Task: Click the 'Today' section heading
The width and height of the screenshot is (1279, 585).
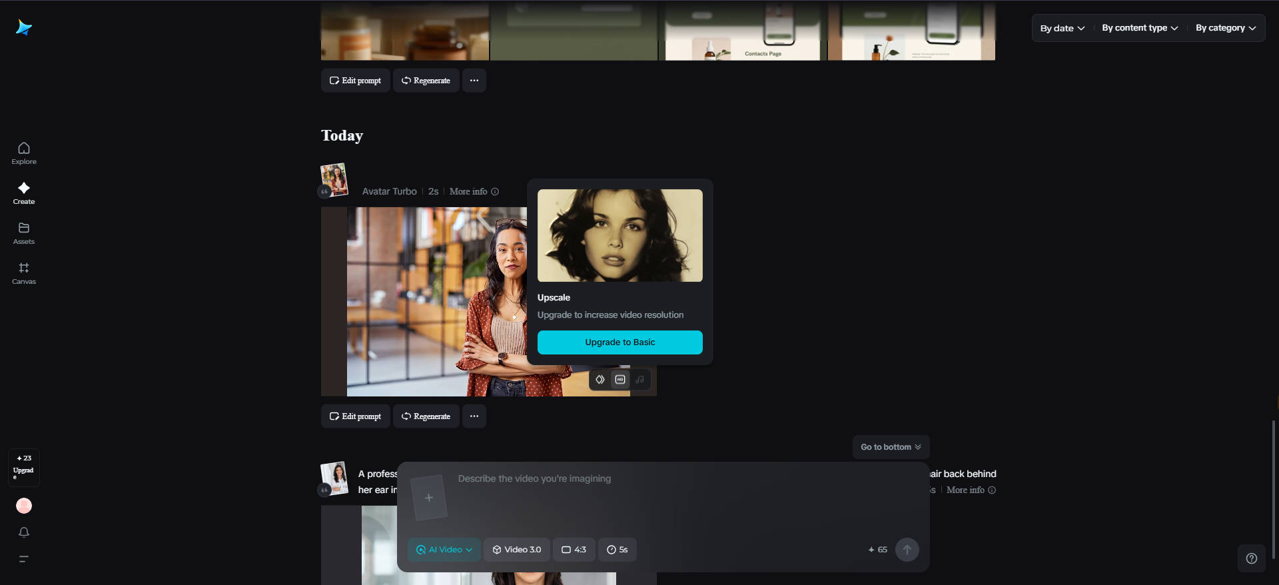Action: tap(342, 136)
